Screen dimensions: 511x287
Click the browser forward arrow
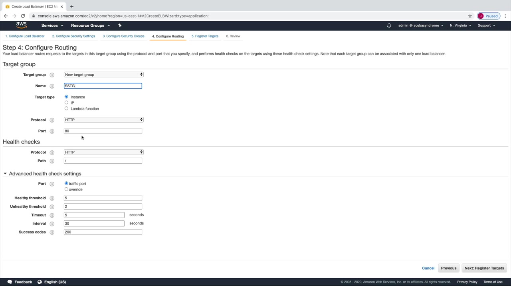tap(14, 16)
